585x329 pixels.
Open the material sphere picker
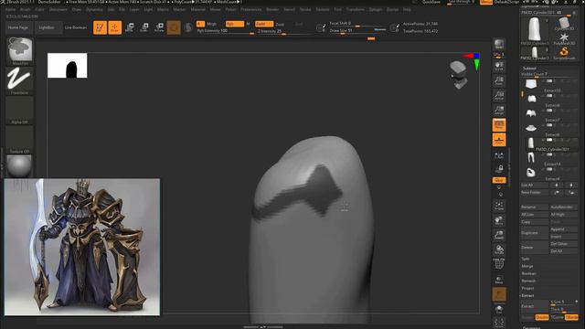[20, 166]
